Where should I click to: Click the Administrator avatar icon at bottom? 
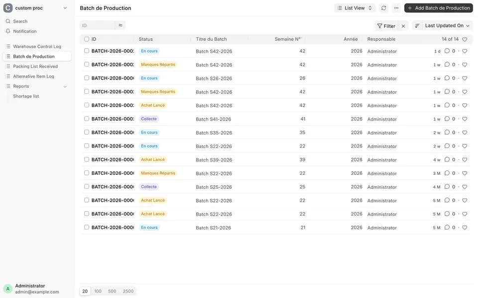pos(7,289)
